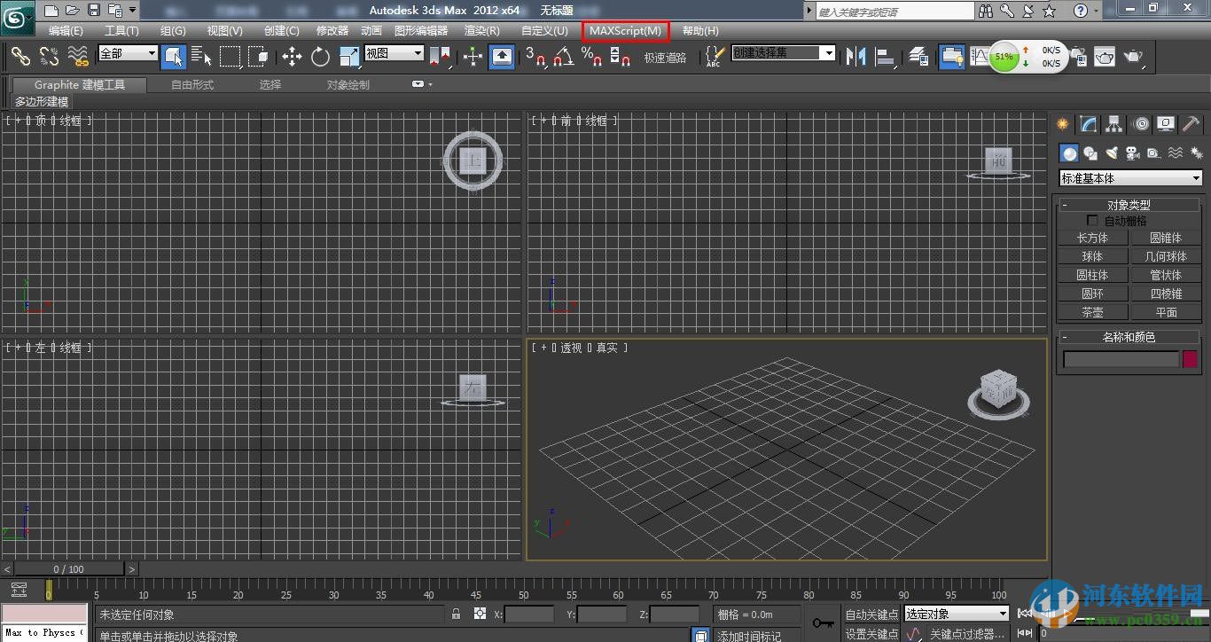Switch to Cameras category icon
The width and height of the screenshot is (1211, 642).
point(1133,153)
